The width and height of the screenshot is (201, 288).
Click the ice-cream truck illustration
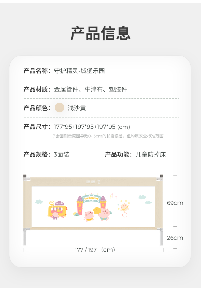[x=58, y=210]
